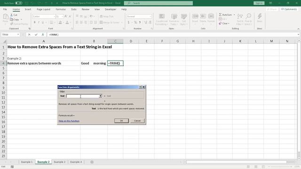Click OK in Function Arguments dialog
This screenshot has height=169, width=301.
[x=121, y=121]
